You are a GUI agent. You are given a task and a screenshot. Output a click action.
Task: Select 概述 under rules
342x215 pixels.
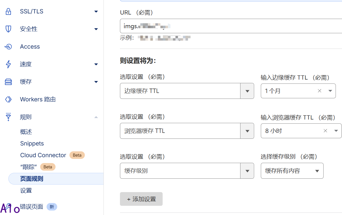click(26, 132)
